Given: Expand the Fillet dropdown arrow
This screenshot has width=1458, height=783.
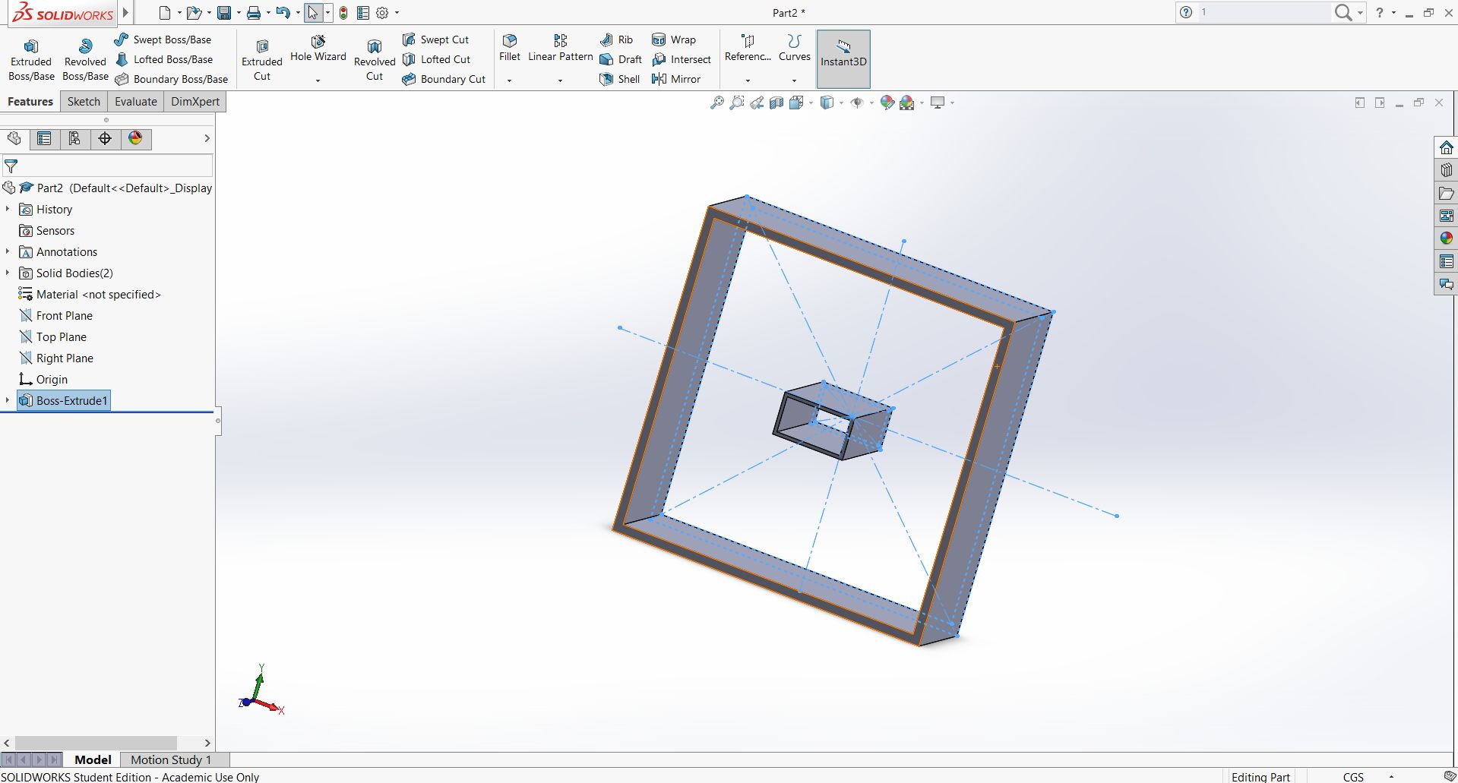Looking at the screenshot, I should tap(510, 80).
